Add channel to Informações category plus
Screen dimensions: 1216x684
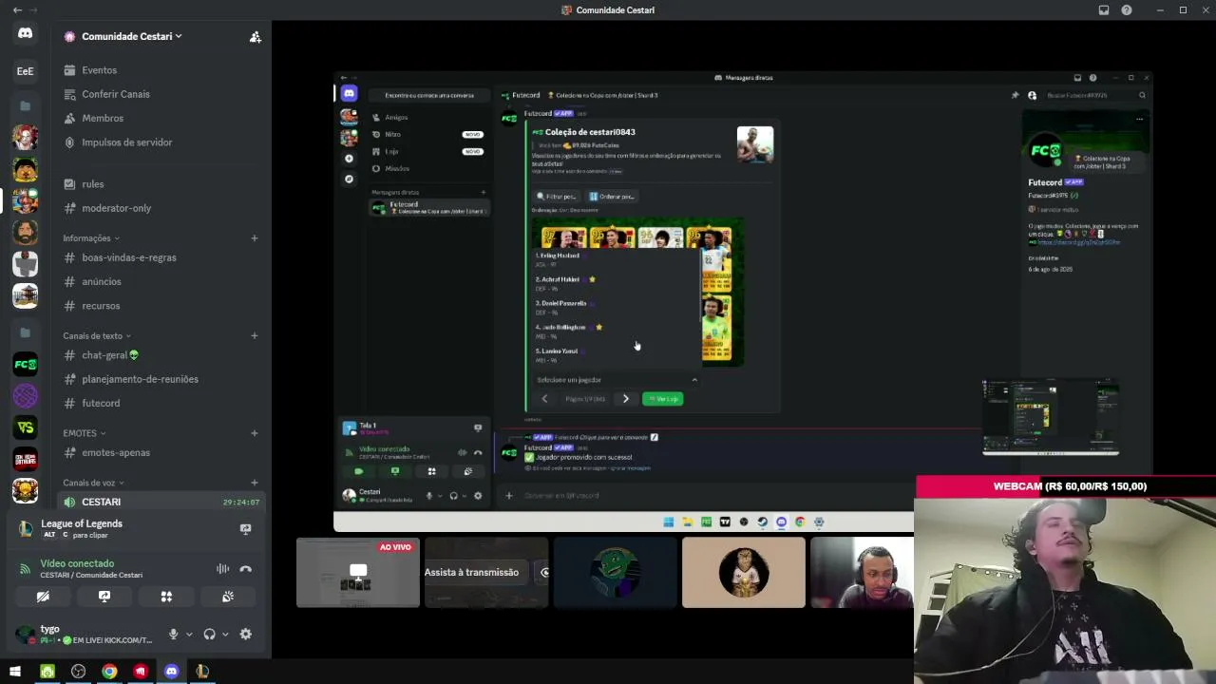tap(255, 238)
